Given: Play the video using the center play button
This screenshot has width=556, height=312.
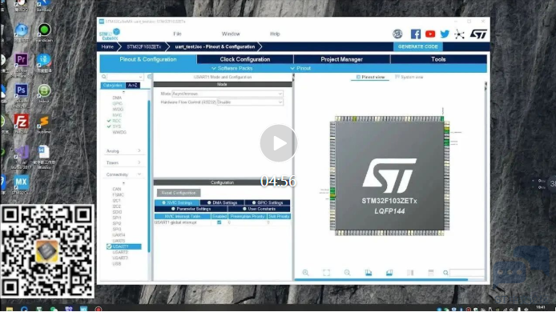Looking at the screenshot, I should pos(278,143).
